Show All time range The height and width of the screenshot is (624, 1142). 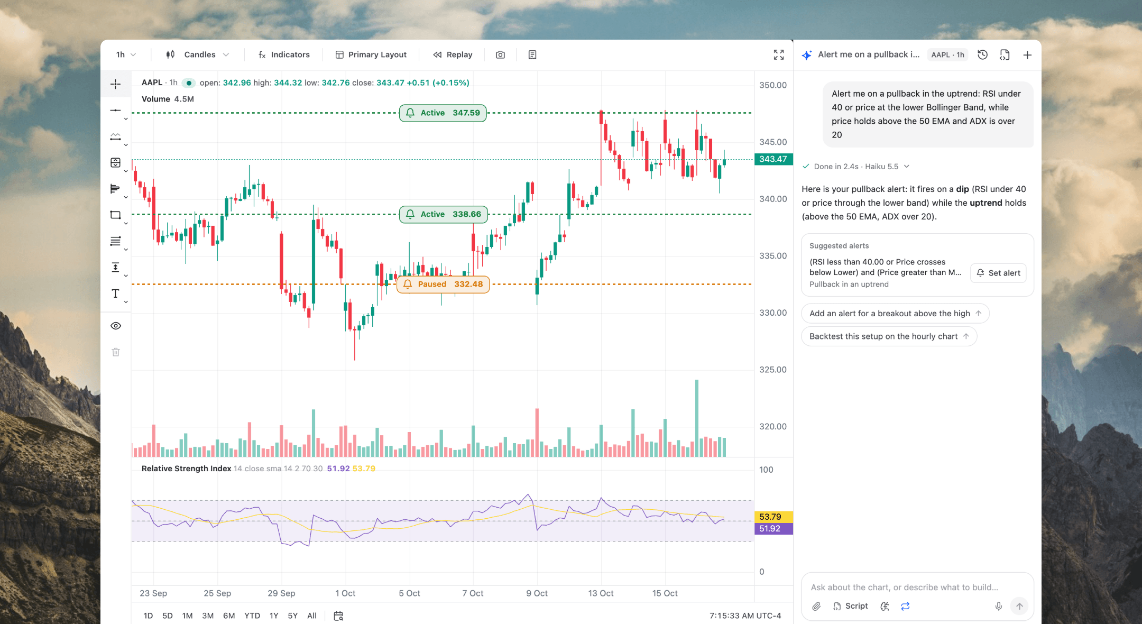312,616
